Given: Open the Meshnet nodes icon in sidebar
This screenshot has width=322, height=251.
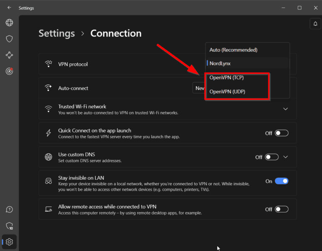Looking at the screenshot, I should tap(9, 55).
